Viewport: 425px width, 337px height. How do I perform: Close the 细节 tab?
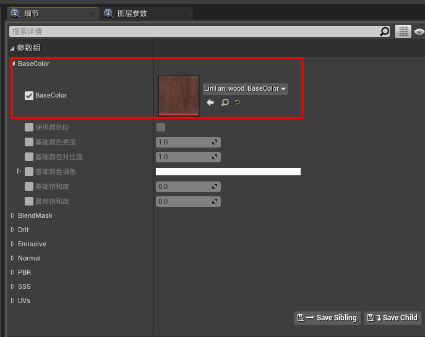tap(92, 13)
